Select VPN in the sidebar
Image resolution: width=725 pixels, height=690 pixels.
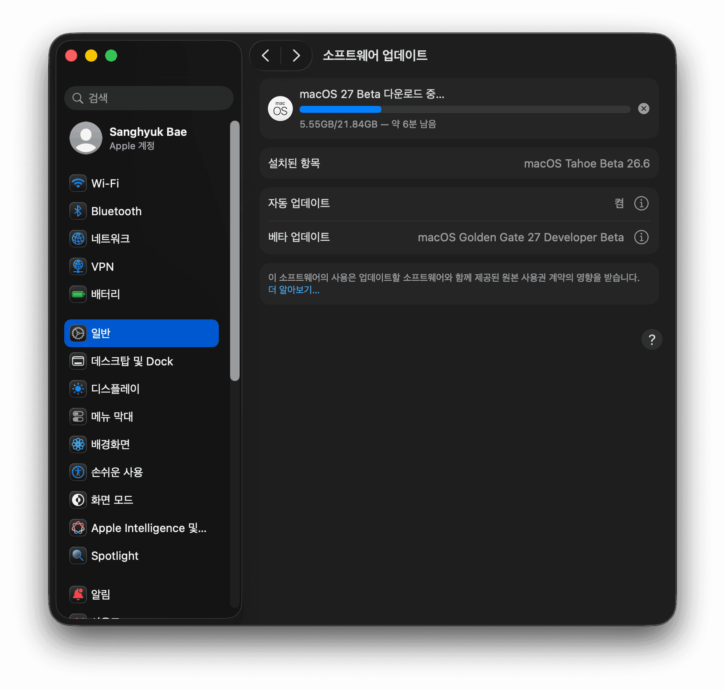[x=142, y=266]
